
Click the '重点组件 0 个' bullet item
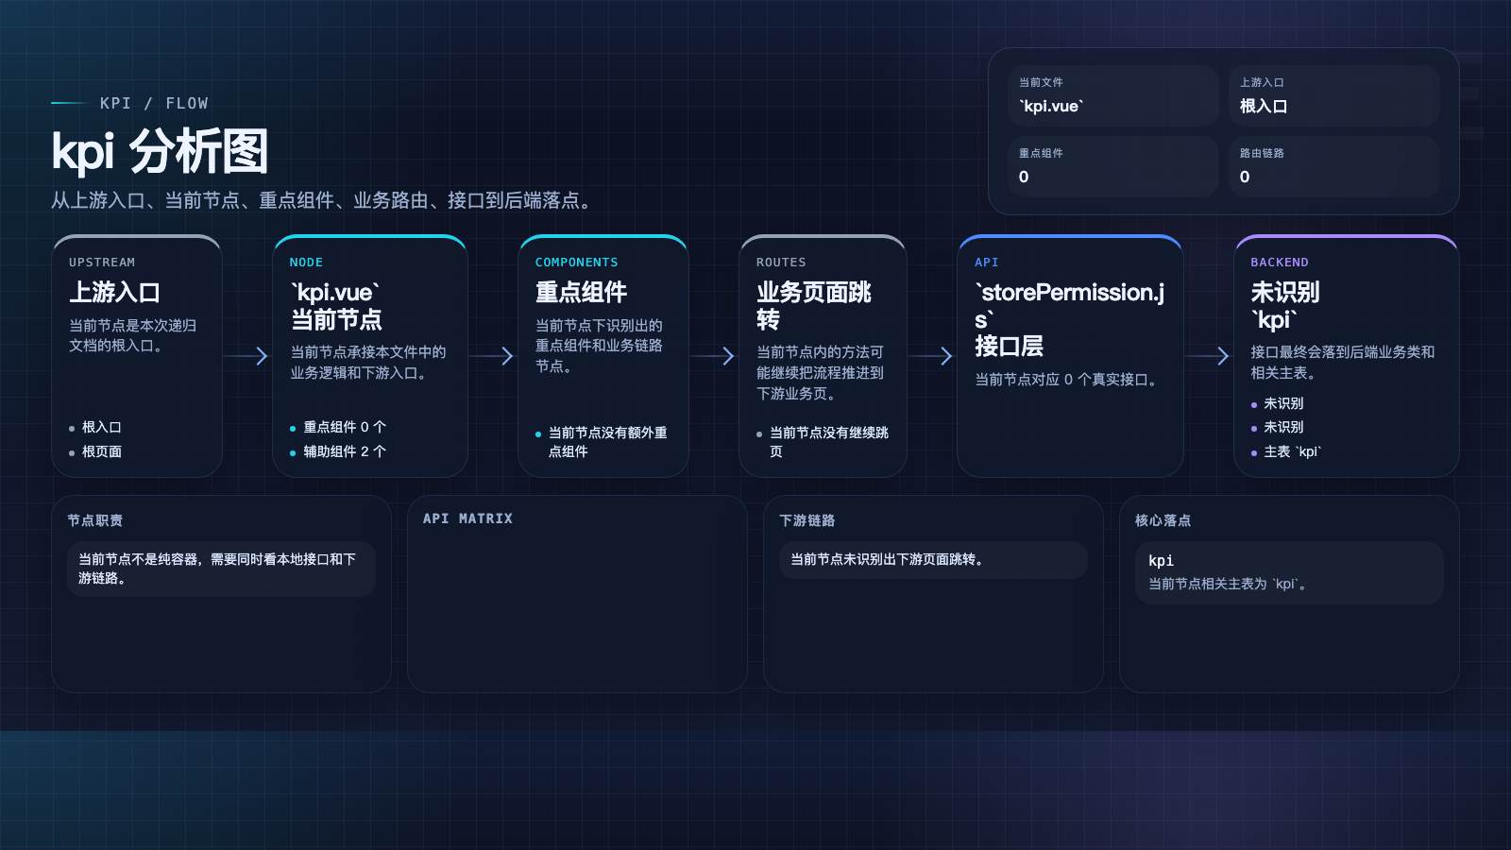click(x=338, y=428)
